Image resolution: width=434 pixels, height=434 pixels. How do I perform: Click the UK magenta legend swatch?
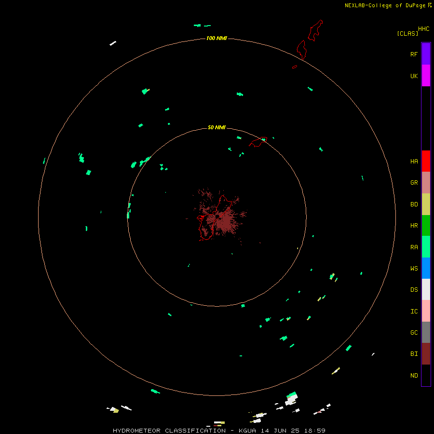coord(426,76)
